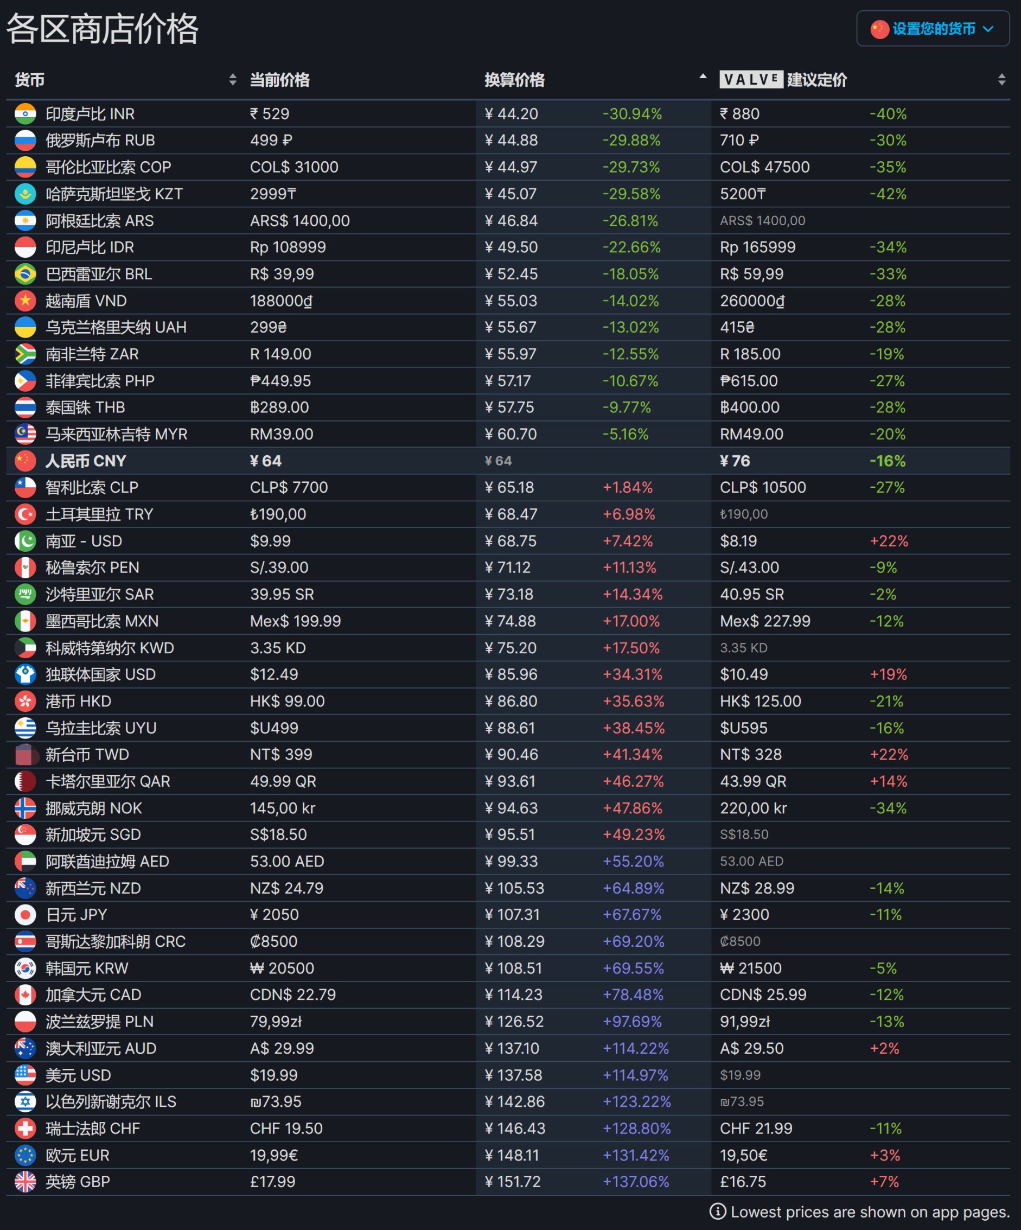
Task: Click the European Union flag icon
Action: point(25,1155)
